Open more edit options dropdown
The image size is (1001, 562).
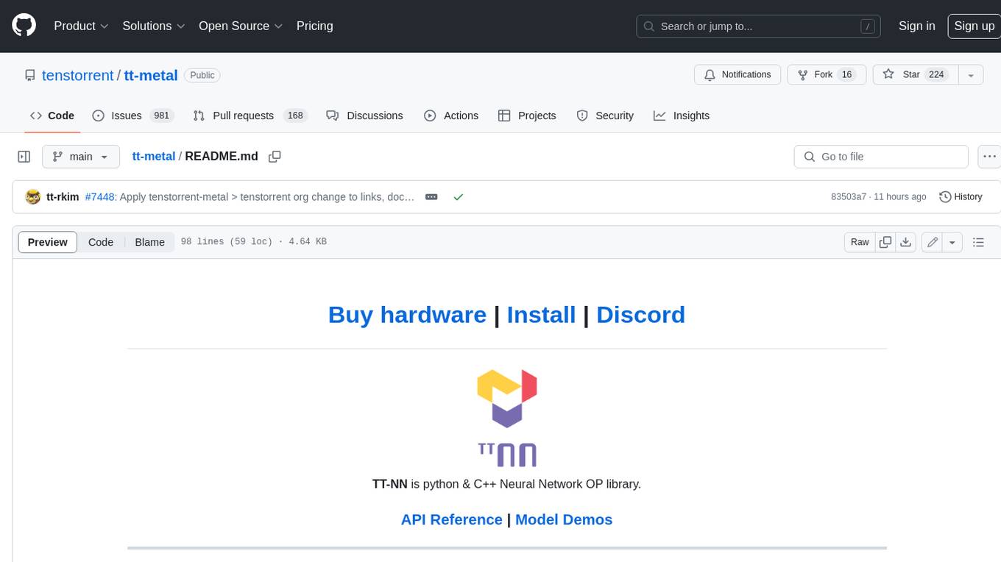coord(952,242)
